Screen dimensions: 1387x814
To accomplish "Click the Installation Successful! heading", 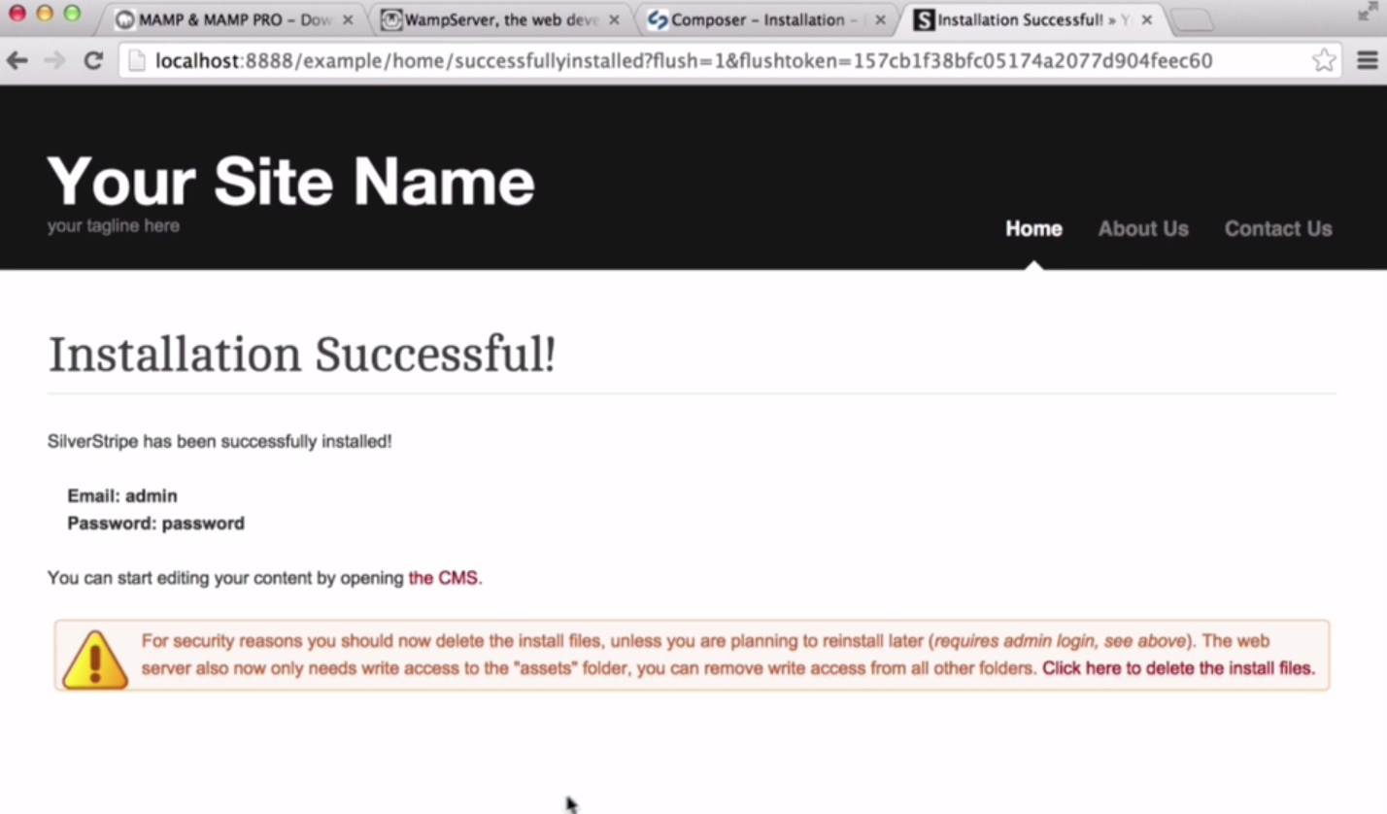I will [302, 354].
